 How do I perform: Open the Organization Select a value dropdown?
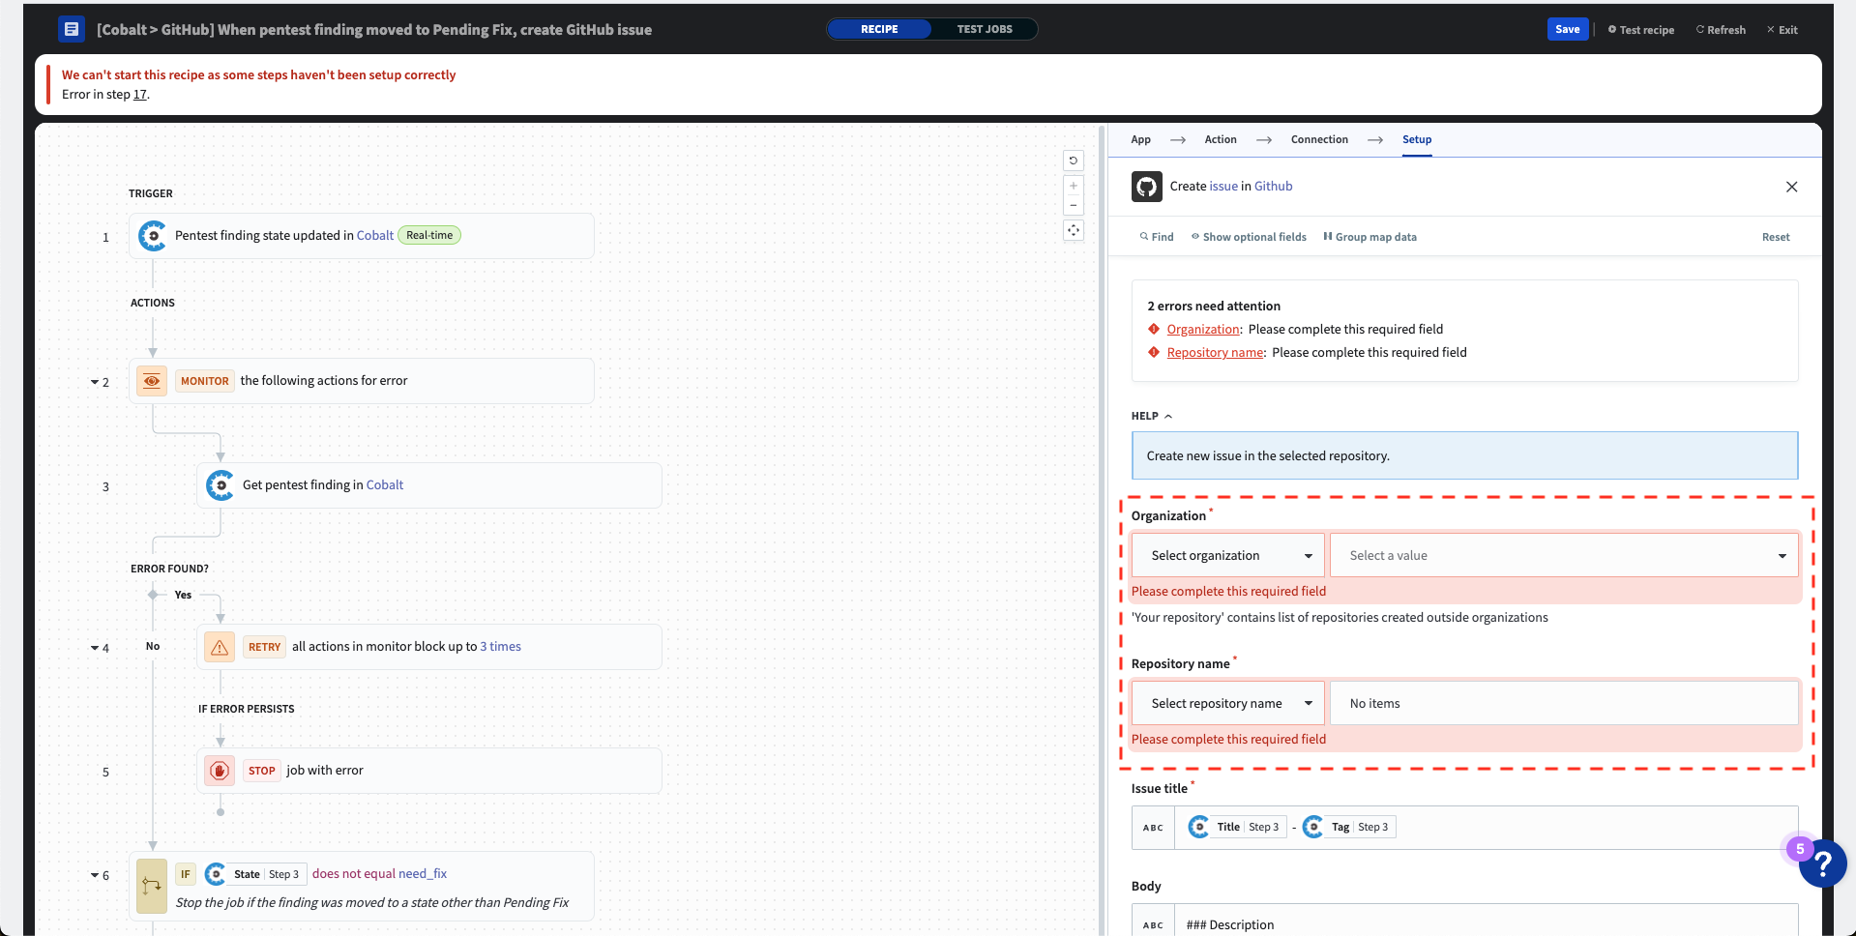point(1564,556)
